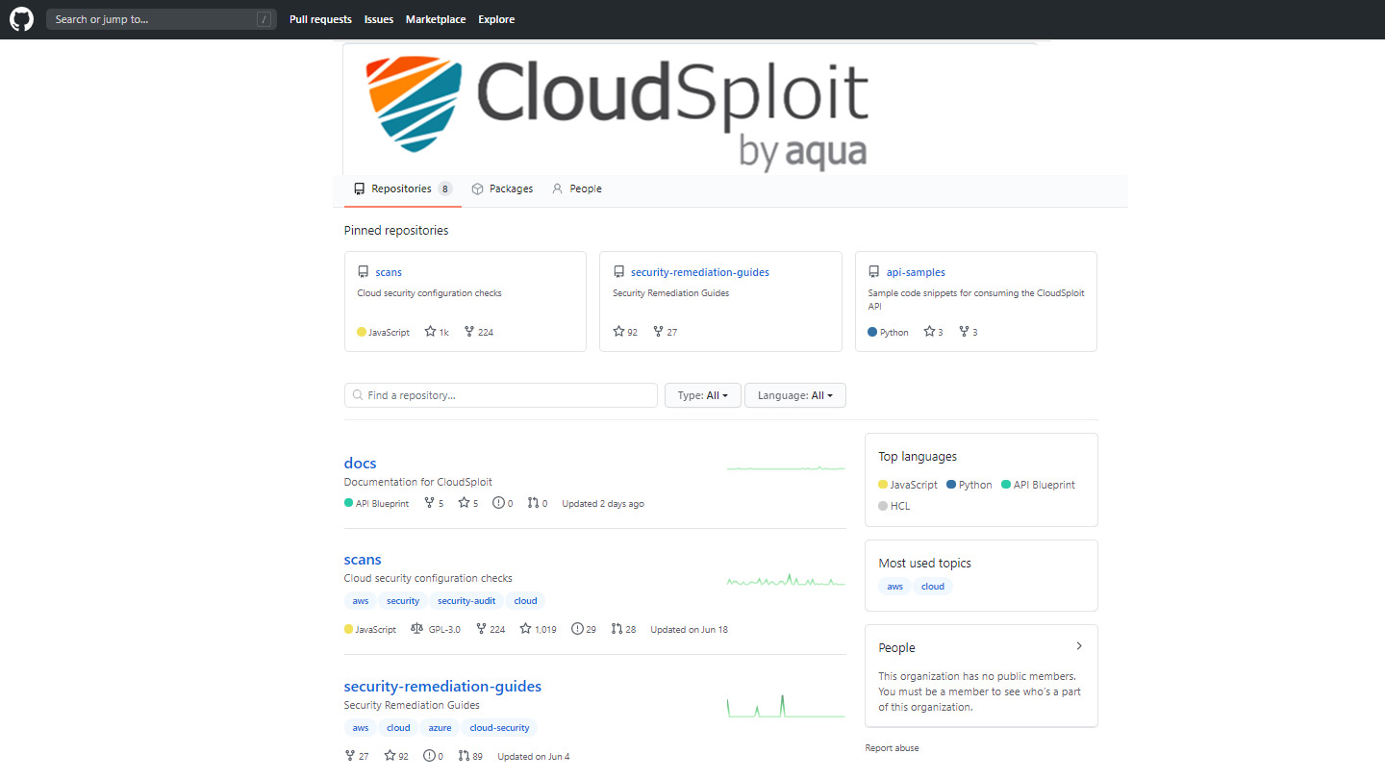
Task: Click the package box icon on Packages tab
Action: [x=477, y=188]
